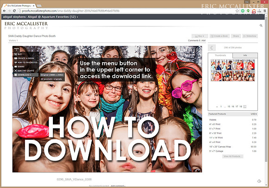Select CREATE A BOOK in the photo menu
The image size is (269, 188).
pyautogui.click(x=26, y=58)
